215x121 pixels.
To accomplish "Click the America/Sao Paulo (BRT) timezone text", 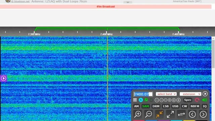I will (x=187, y=1).
